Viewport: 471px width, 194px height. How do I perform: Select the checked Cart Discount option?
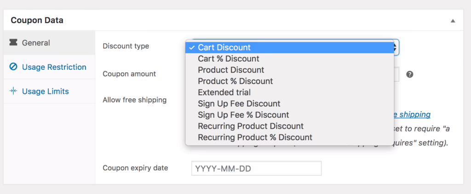[224, 47]
